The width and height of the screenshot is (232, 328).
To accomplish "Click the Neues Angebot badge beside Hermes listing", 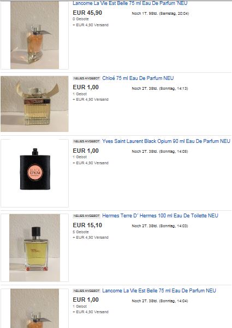I will point(86,216).
